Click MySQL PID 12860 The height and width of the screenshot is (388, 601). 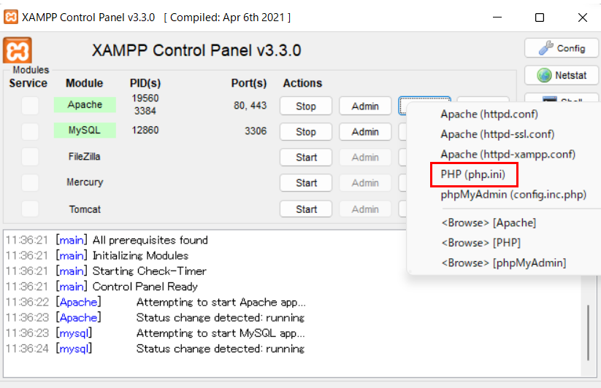[x=145, y=130]
